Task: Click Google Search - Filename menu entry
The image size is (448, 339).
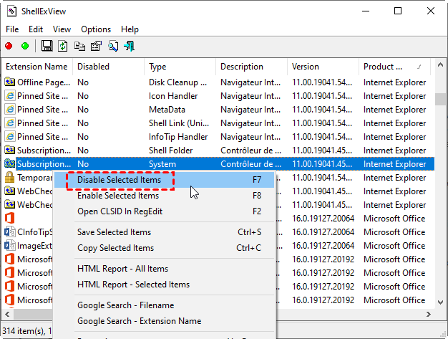Action: (125, 305)
